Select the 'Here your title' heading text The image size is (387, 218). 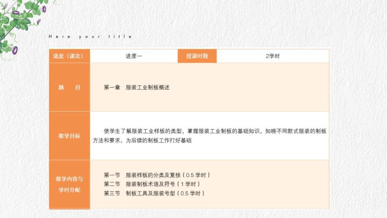click(90, 36)
